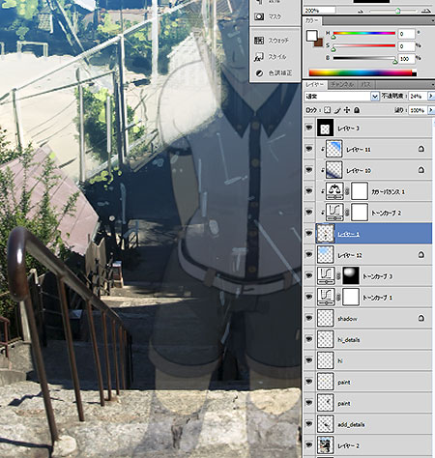
Task: Click the lock position move icon
Action: click(347, 110)
